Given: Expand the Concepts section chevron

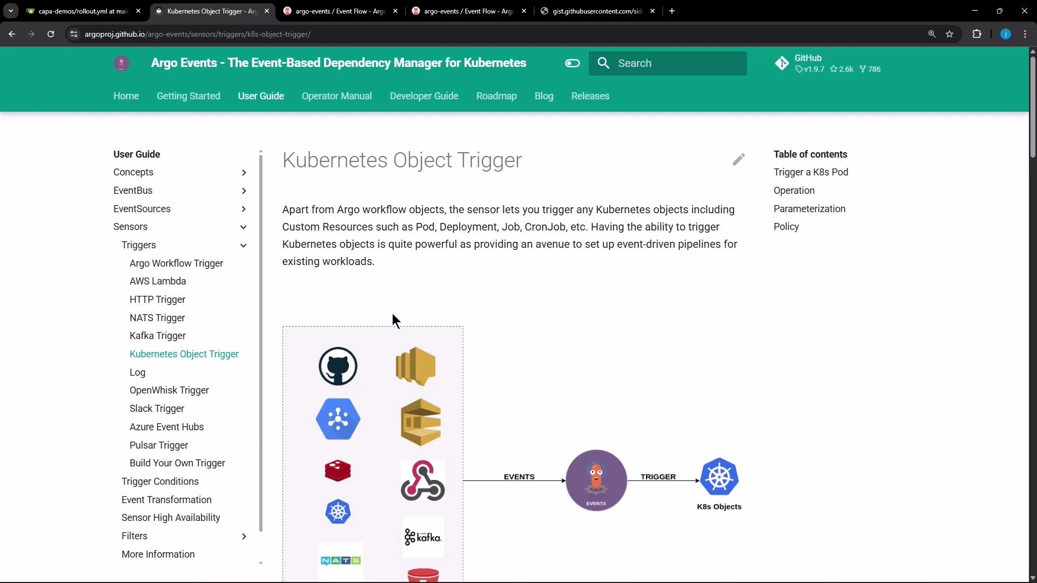Looking at the screenshot, I should coord(244,173).
